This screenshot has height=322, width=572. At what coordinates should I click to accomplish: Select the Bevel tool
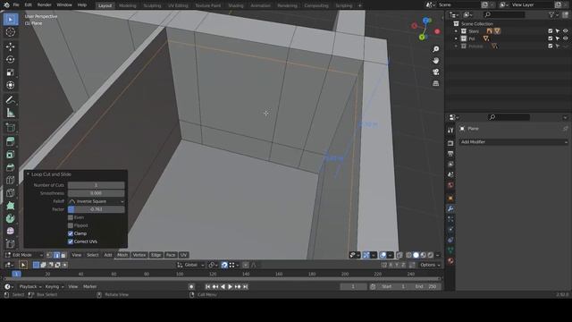point(10,167)
